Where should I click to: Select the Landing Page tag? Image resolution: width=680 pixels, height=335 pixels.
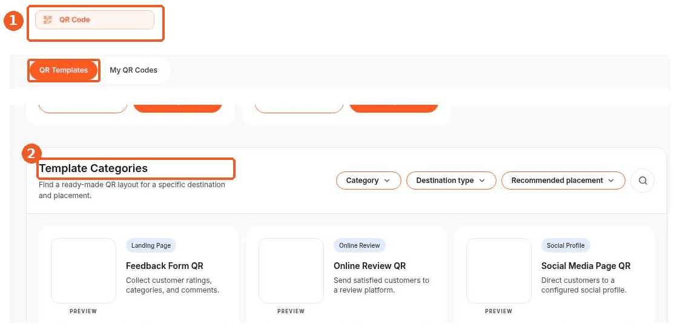point(151,245)
